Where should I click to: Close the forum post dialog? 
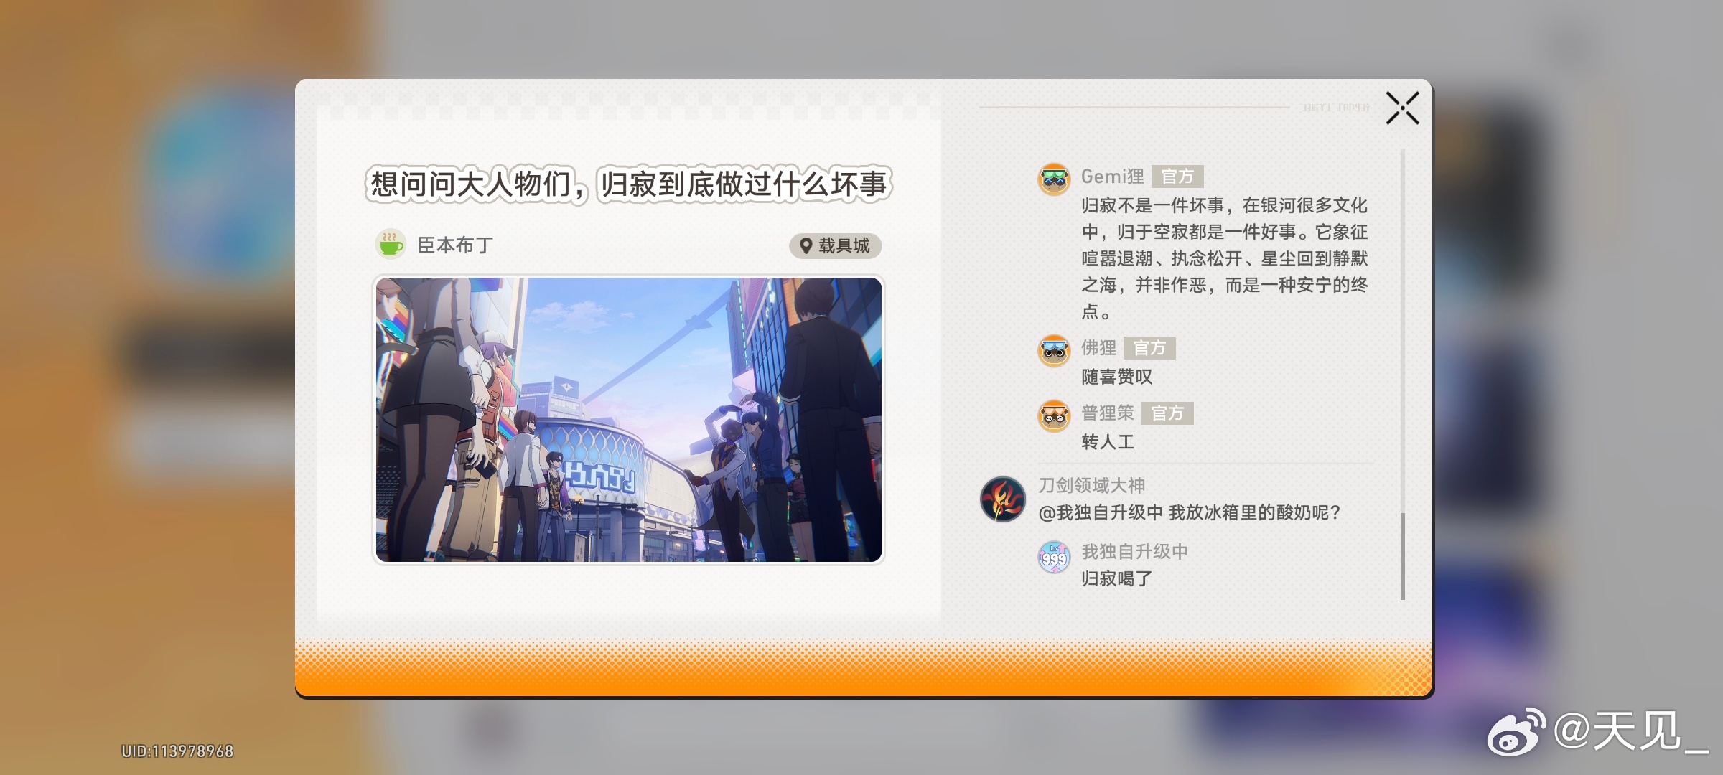1402,108
